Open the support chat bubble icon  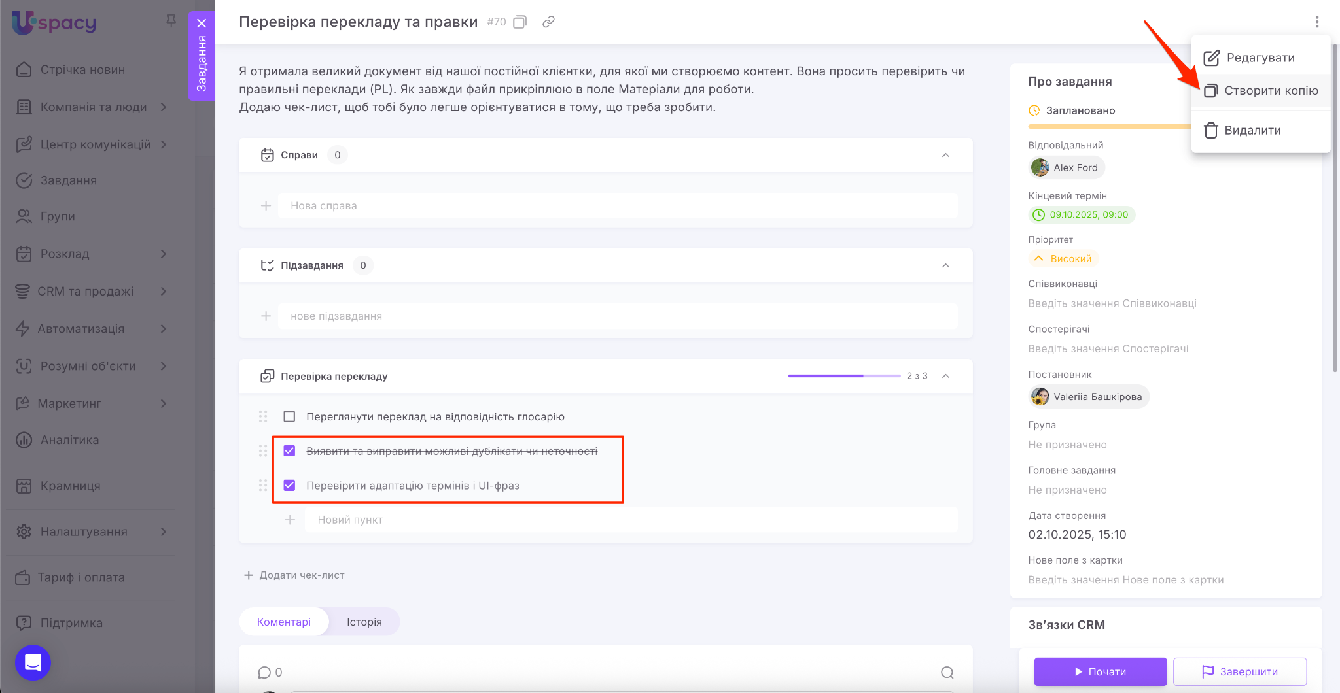point(33,662)
